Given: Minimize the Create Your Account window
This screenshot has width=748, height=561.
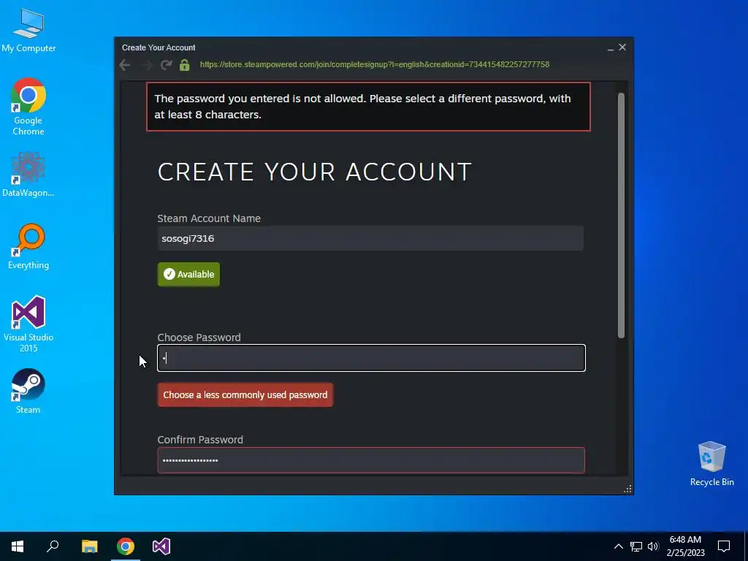Looking at the screenshot, I should pos(610,47).
